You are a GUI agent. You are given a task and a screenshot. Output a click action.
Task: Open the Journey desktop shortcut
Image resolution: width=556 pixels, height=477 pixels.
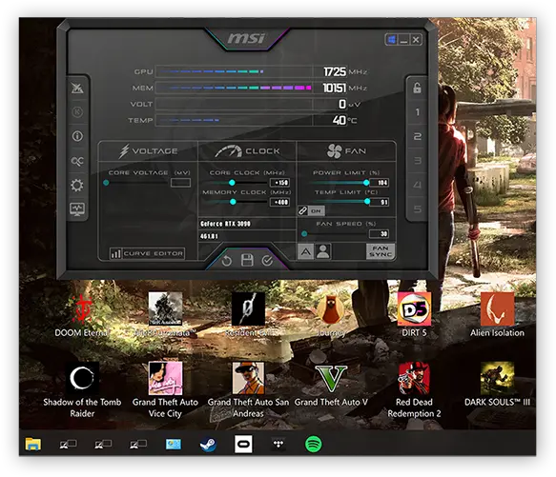(331, 314)
